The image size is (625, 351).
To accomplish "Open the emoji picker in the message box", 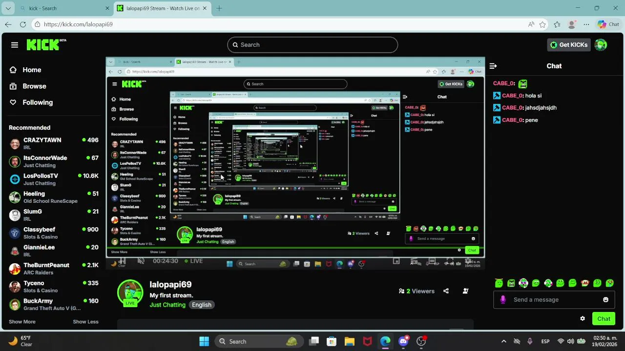I will pyautogui.click(x=606, y=300).
